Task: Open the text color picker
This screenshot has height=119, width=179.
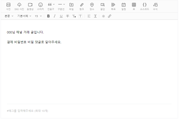Action: coord(74,16)
